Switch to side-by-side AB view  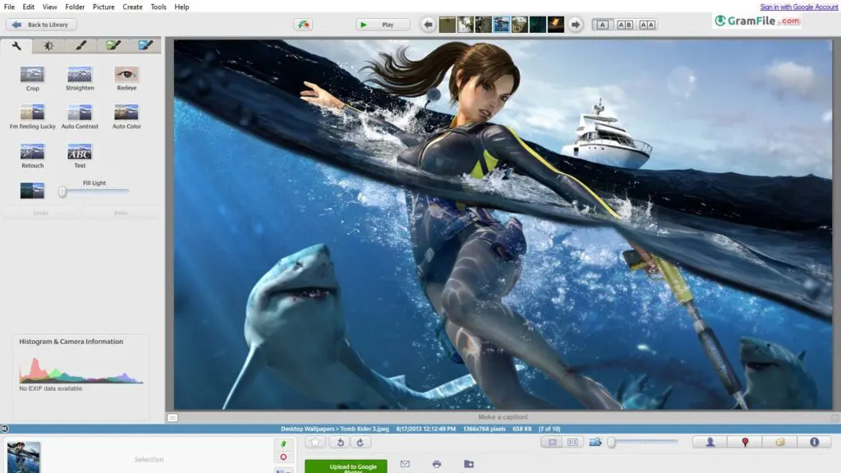(x=625, y=25)
